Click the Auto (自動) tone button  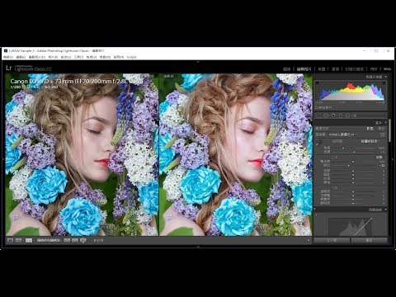[x=379, y=158]
